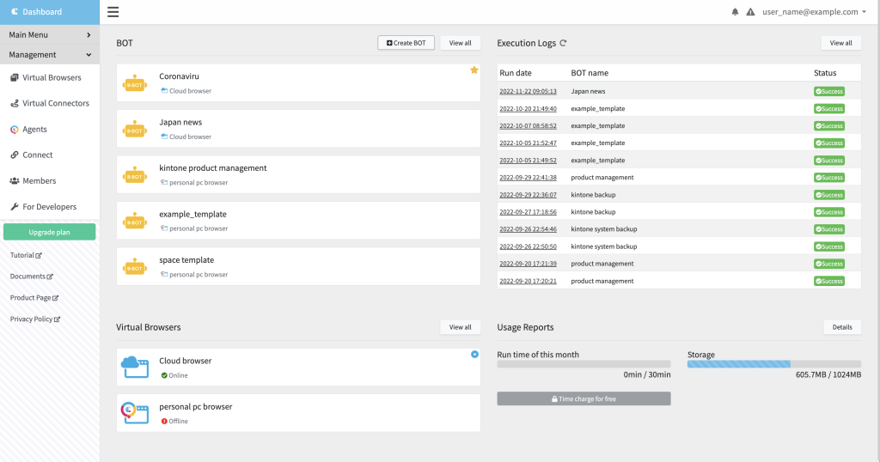Click View all in Virtual Browsers section
The height and width of the screenshot is (462, 880).
461,327
